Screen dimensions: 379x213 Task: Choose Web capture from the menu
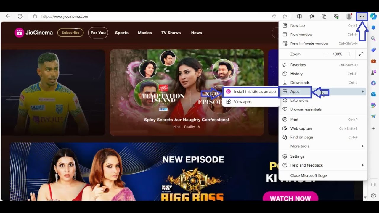pos(323,128)
